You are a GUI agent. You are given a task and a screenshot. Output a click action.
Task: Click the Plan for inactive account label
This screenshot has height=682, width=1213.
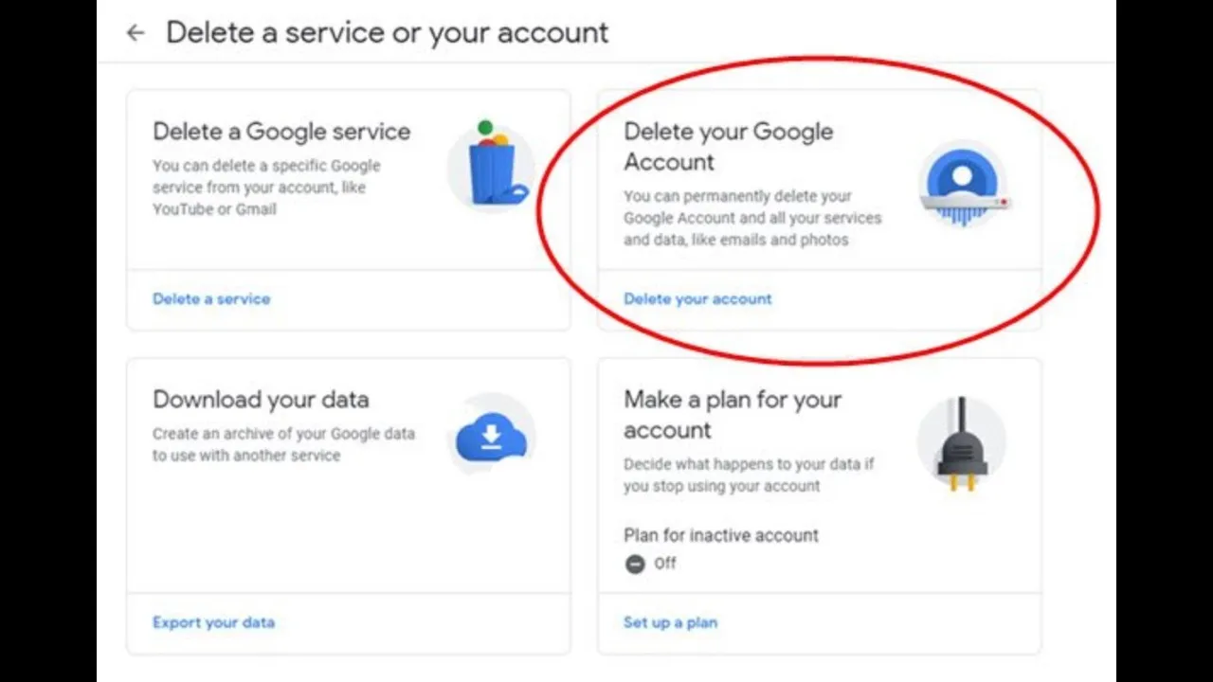coord(721,535)
